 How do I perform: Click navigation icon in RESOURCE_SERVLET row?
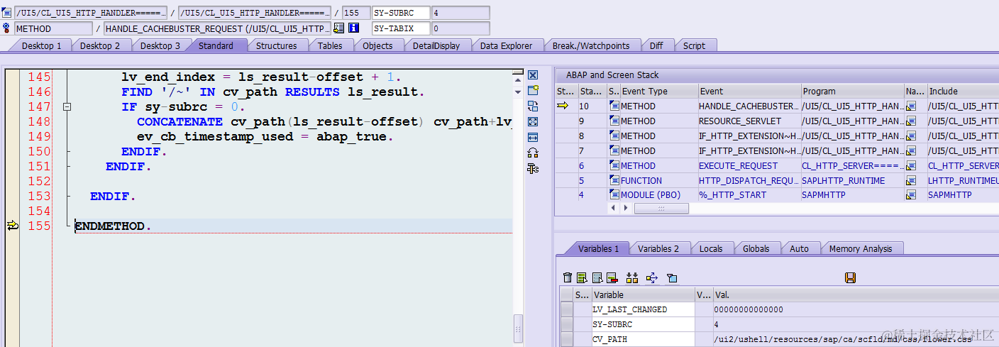[912, 121]
